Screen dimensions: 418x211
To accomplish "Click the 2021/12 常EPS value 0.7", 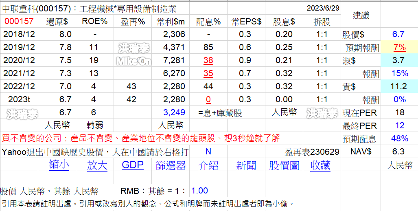I will [245, 73].
